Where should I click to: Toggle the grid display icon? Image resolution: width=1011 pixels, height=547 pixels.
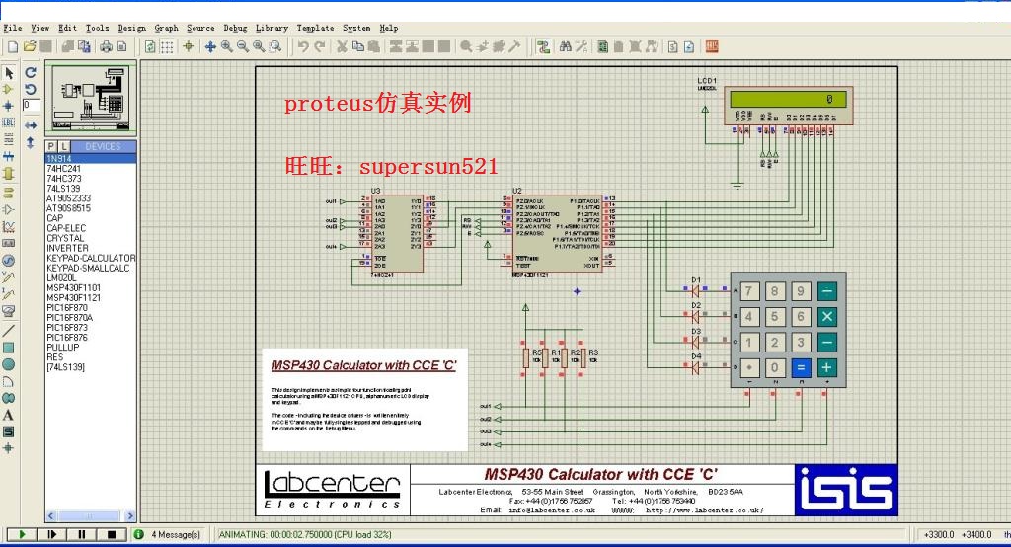(167, 46)
